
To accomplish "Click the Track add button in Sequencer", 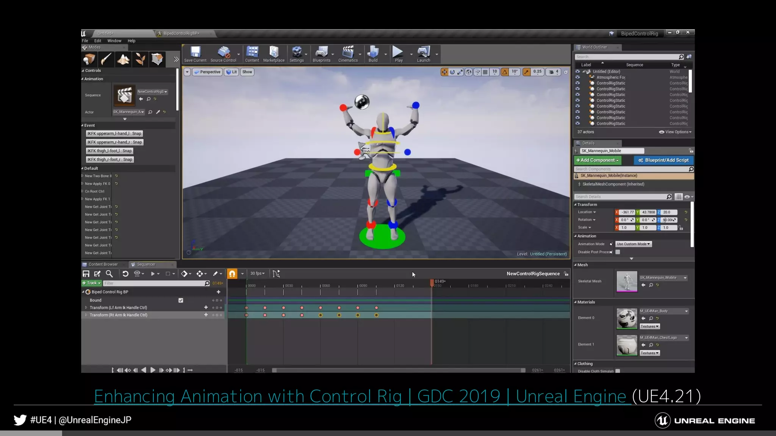I will point(91,283).
